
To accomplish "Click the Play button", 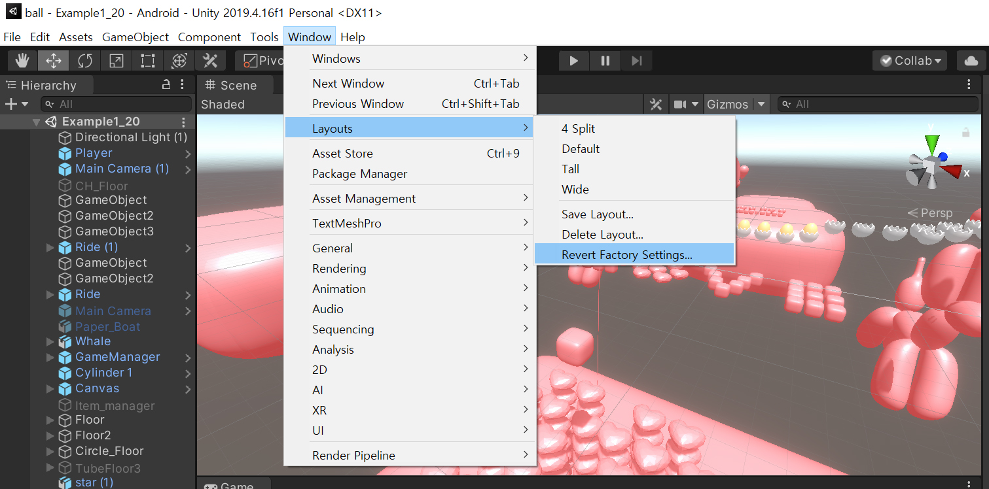I will pyautogui.click(x=574, y=61).
